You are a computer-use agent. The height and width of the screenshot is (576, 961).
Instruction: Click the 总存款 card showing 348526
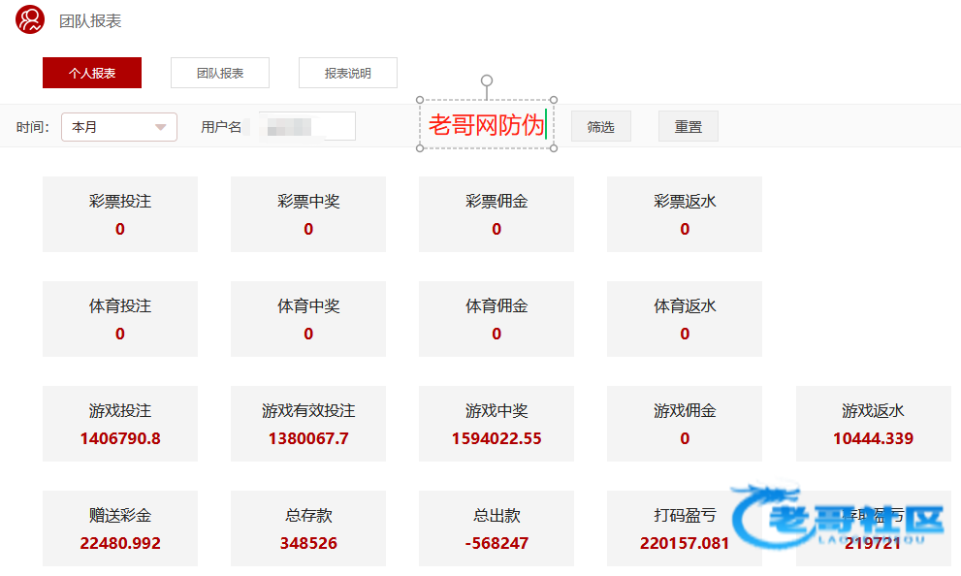click(x=308, y=528)
